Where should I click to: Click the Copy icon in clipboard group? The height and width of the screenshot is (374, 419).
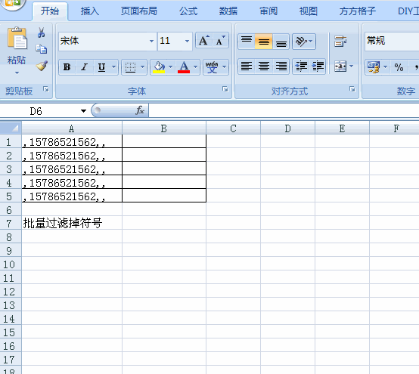tap(42, 49)
